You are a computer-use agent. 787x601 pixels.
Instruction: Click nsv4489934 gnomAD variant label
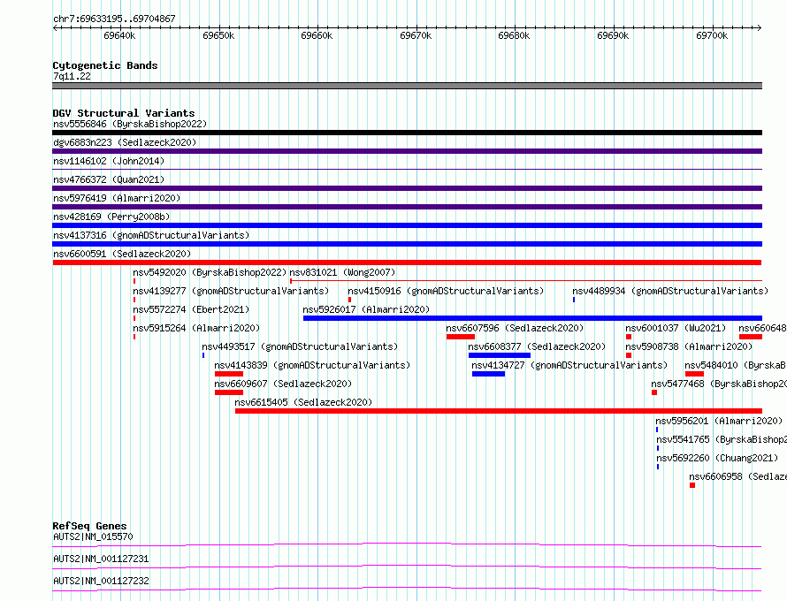[x=670, y=291]
